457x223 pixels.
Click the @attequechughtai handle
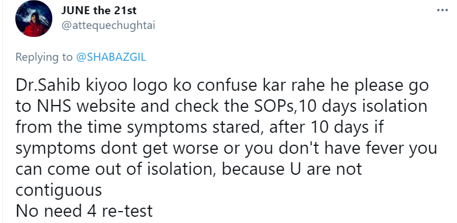click(x=108, y=26)
